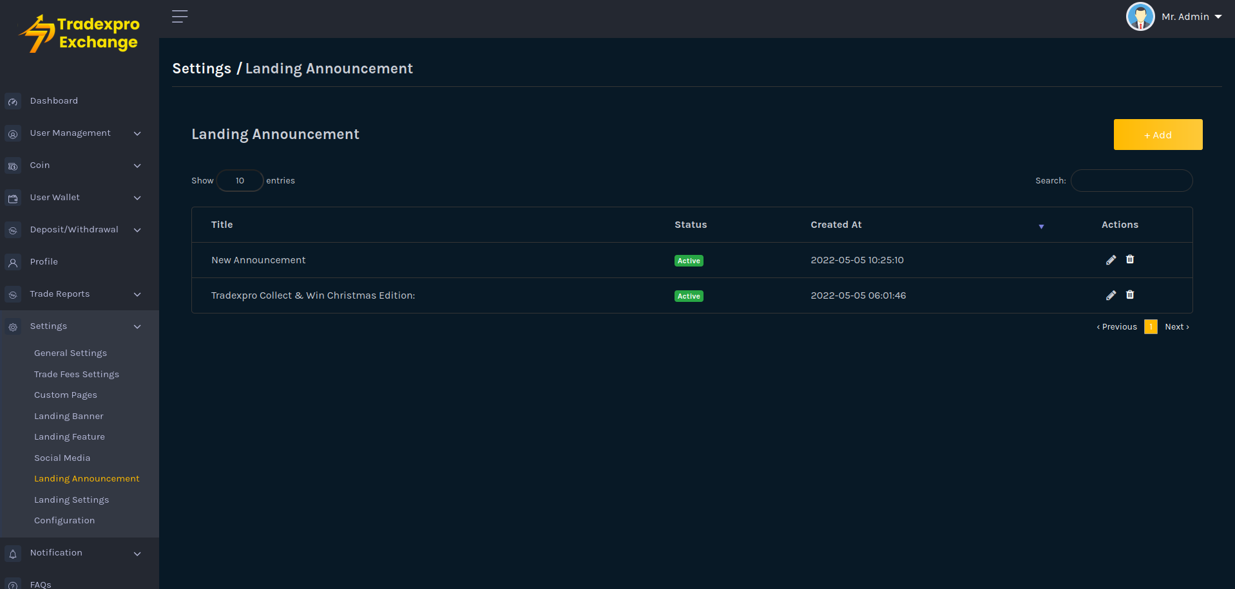Expand the User Management menu
This screenshot has width=1235, height=589.
[70, 133]
